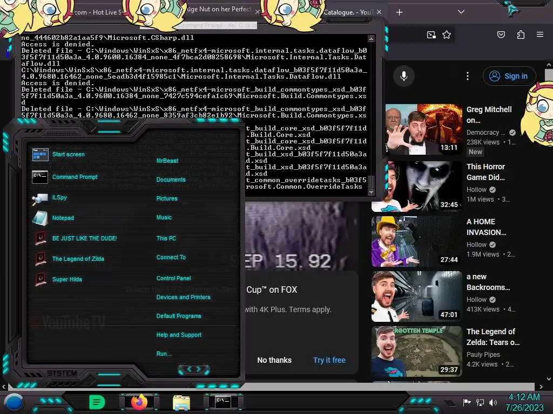Open Notepad from the start menu
553x414 pixels.
click(x=53, y=218)
